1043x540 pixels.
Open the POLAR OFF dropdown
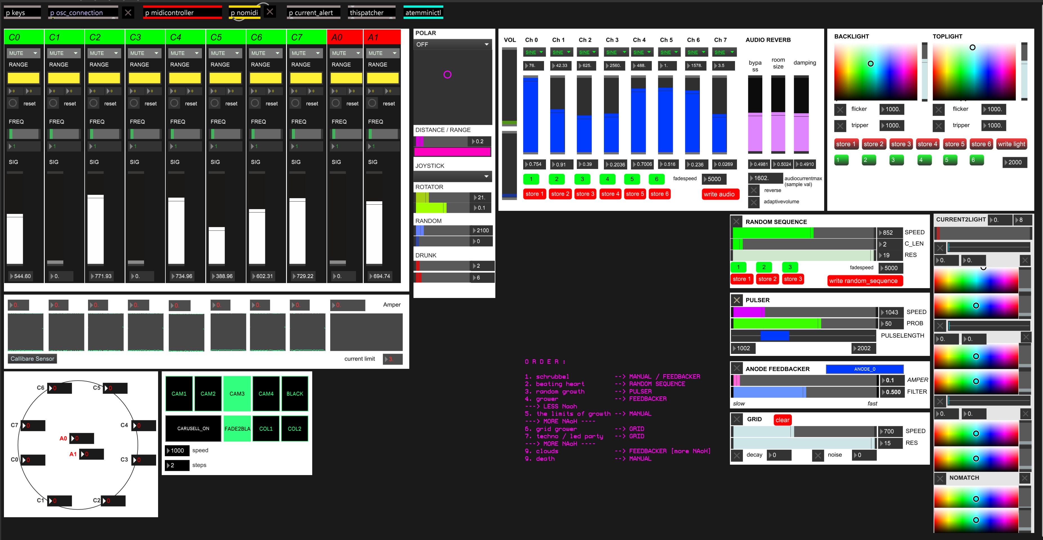coord(452,44)
